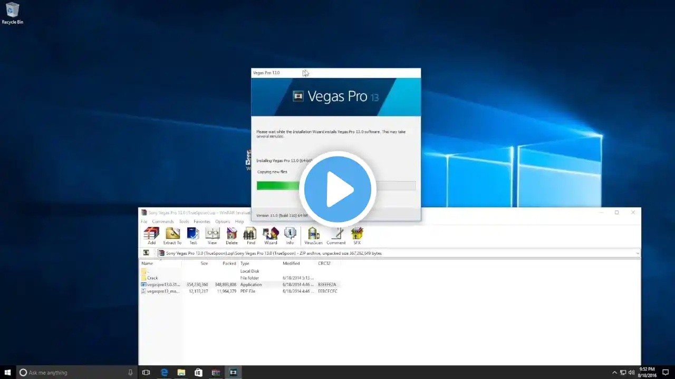Open File Explorer from the taskbar

(x=181, y=372)
